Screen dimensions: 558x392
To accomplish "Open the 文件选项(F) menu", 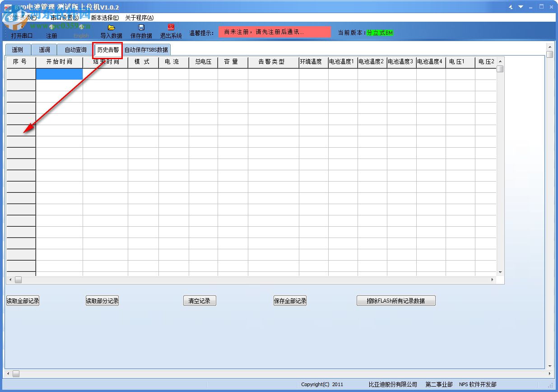I will (23, 18).
